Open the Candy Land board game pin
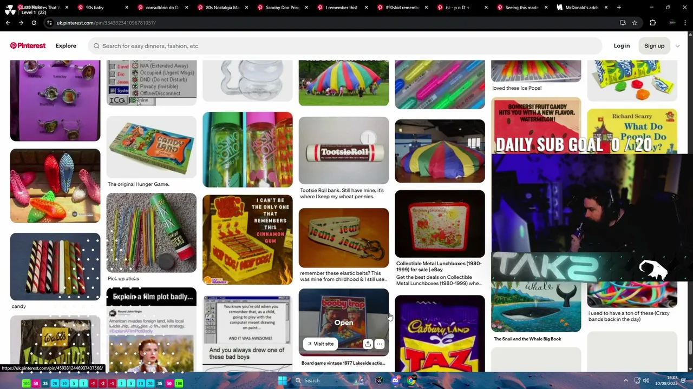The image size is (693, 389). (x=152, y=147)
